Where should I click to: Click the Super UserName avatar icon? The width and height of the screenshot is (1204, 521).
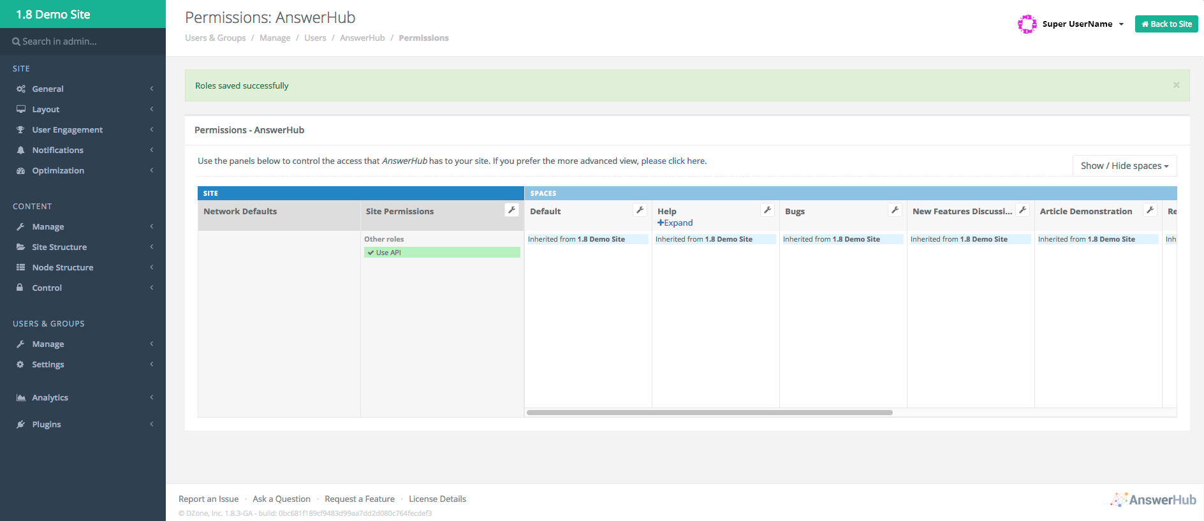point(1027,24)
